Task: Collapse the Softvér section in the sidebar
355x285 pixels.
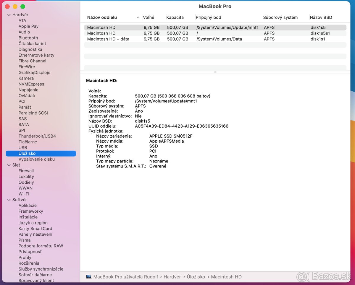Action: tap(9, 200)
